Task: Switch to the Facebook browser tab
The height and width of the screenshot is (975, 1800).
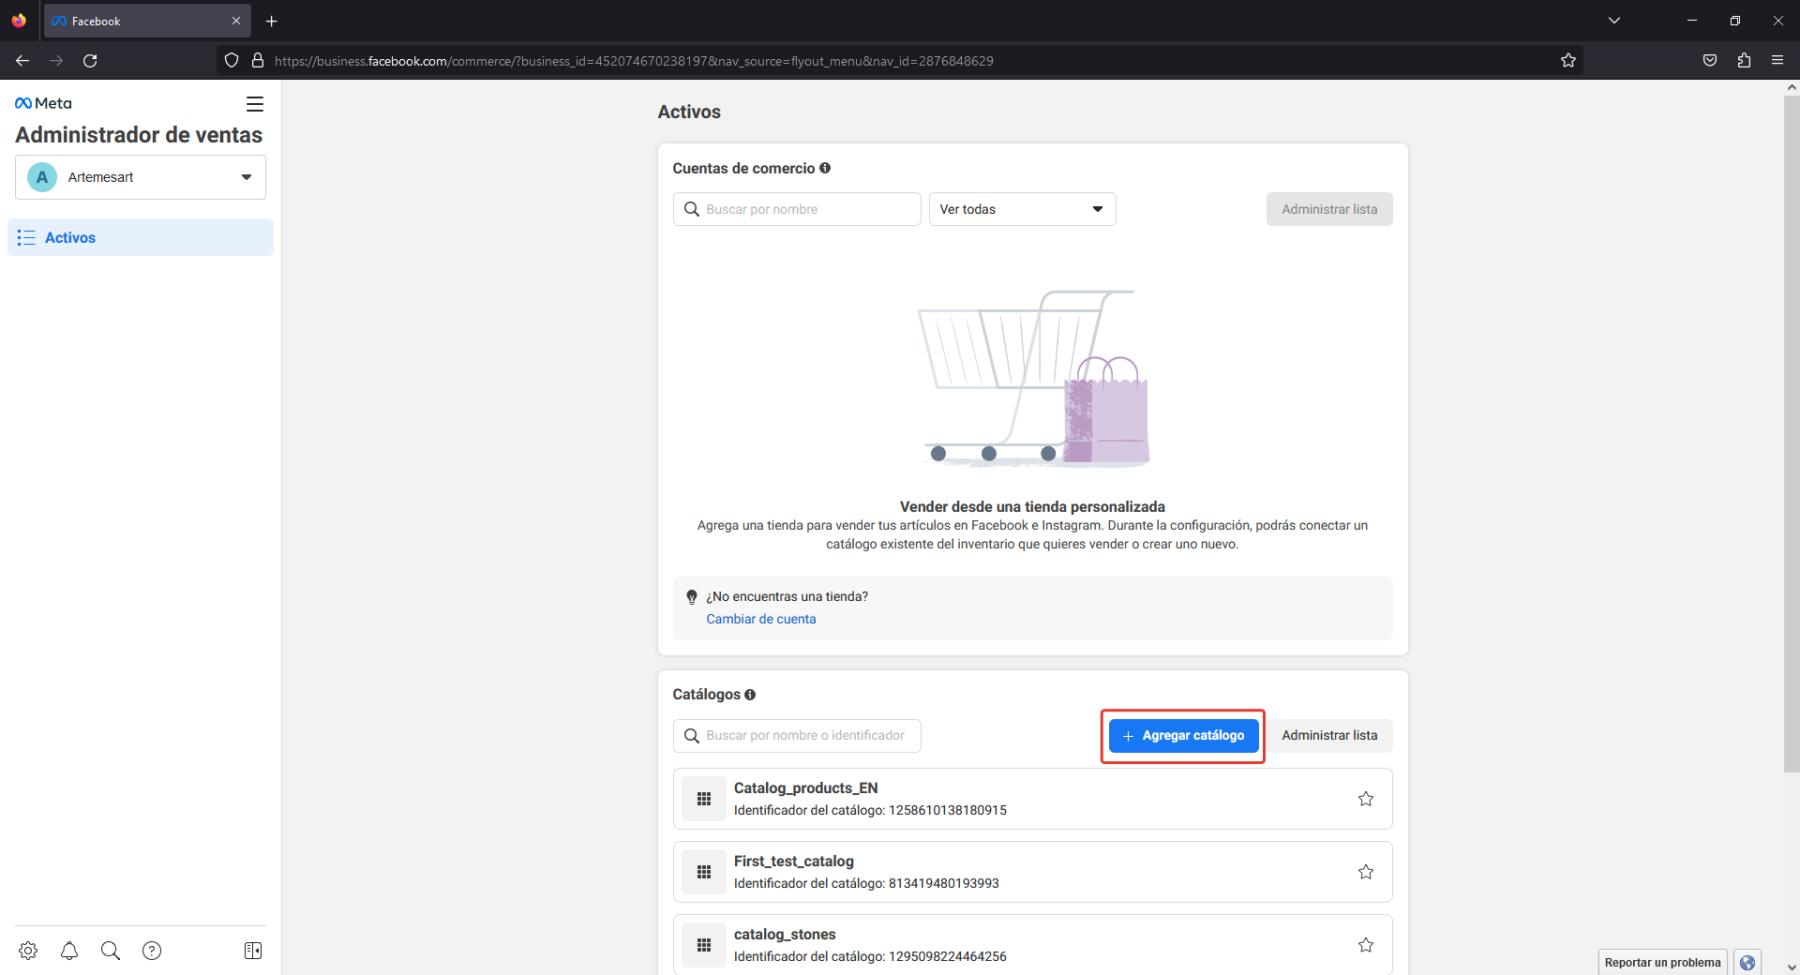Action: coord(147,22)
